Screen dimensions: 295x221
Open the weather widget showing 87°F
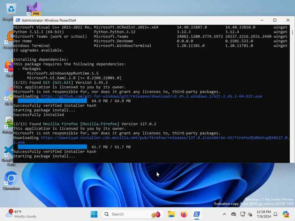pos(21,214)
